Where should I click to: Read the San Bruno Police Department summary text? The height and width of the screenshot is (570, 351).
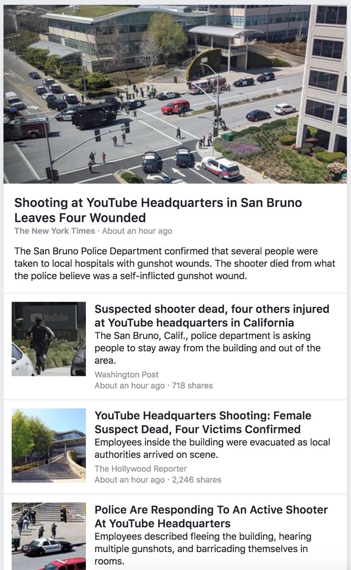[175, 263]
